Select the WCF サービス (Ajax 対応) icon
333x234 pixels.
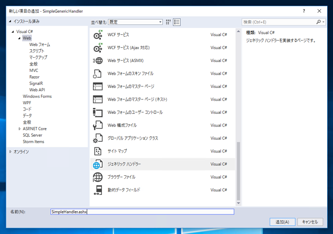(x=97, y=48)
